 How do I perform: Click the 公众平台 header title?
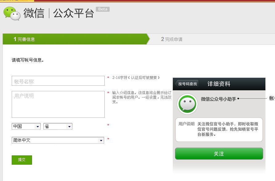click(74, 14)
